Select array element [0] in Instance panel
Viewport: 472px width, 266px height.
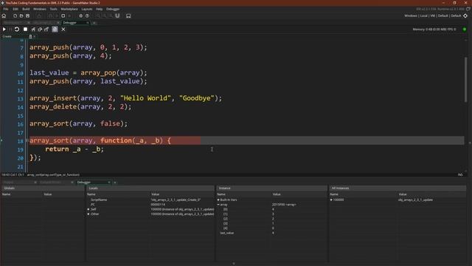point(272,209)
